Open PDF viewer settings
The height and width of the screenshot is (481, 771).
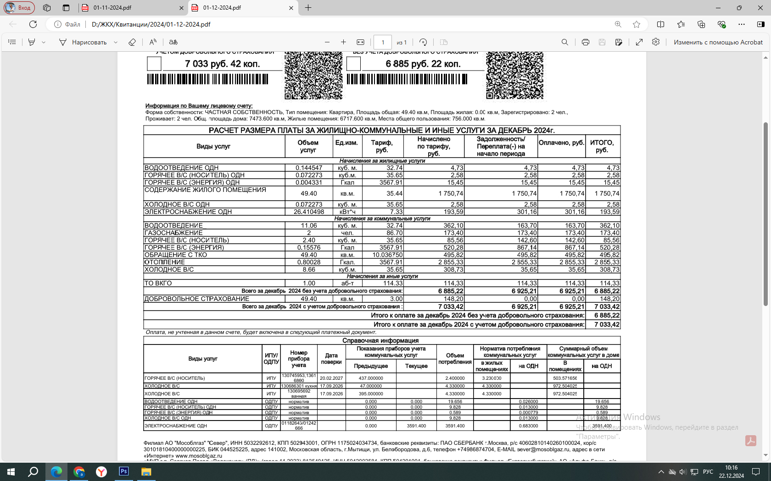pos(656,42)
